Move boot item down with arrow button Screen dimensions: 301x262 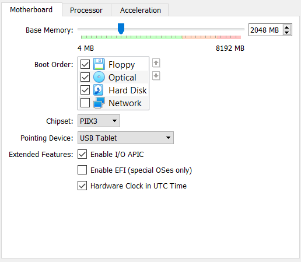pos(156,76)
